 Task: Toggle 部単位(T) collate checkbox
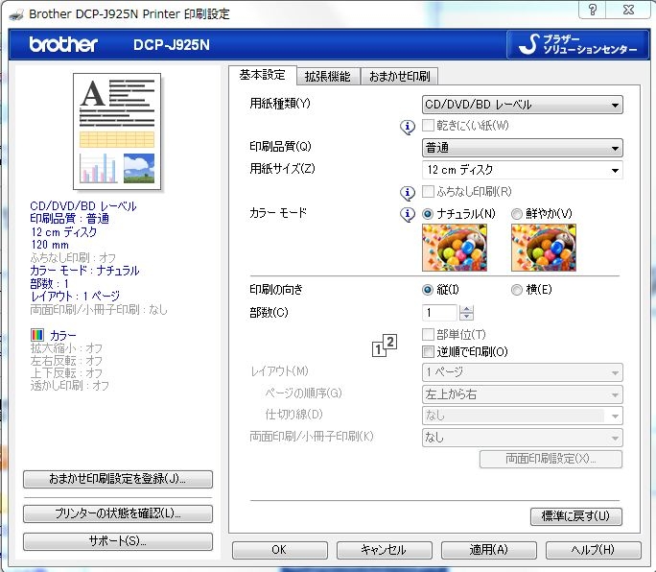[x=428, y=334]
